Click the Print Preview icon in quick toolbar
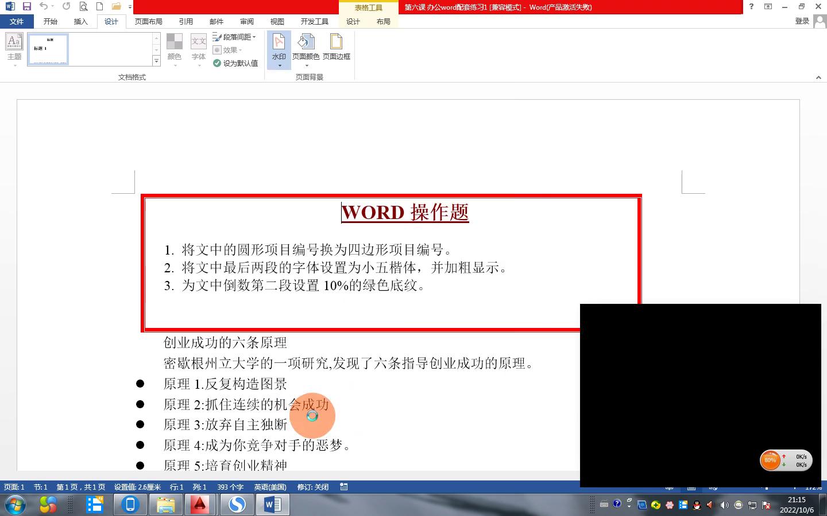Screen dimensions: 827x516 [83, 7]
